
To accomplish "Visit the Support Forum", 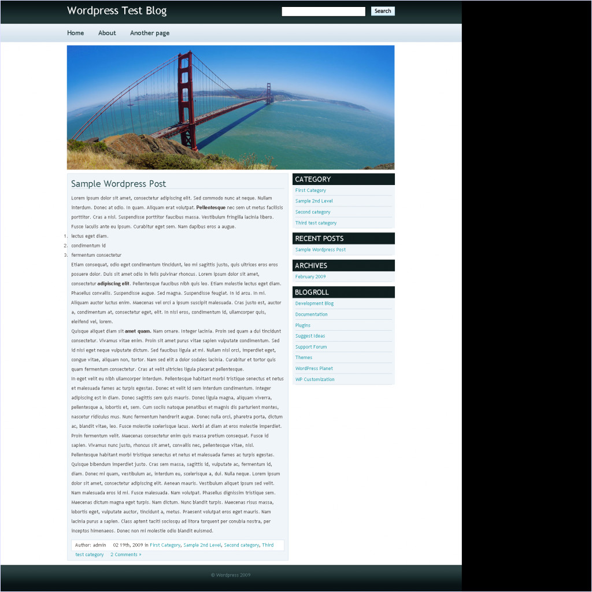I will pos(310,347).
